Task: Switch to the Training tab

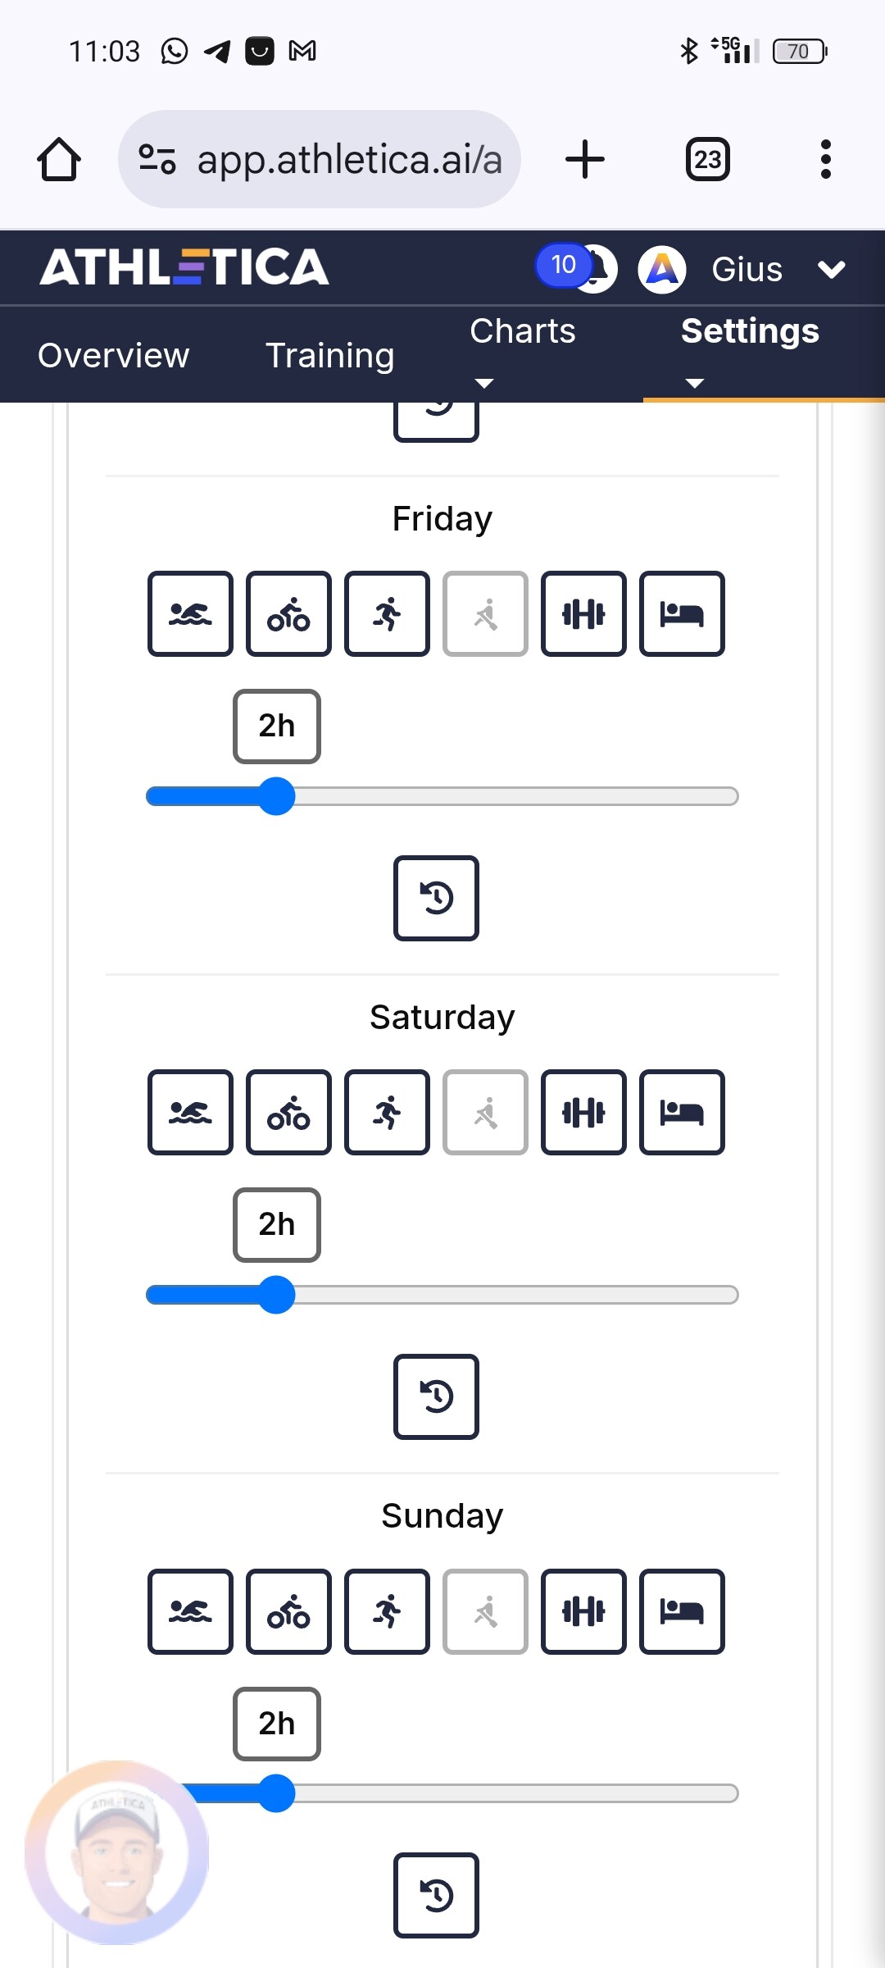Action: tap(329, 356)
